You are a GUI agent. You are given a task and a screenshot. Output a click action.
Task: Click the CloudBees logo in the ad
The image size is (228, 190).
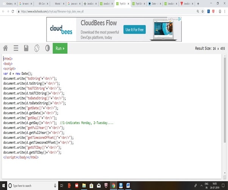tap(61, 30)
